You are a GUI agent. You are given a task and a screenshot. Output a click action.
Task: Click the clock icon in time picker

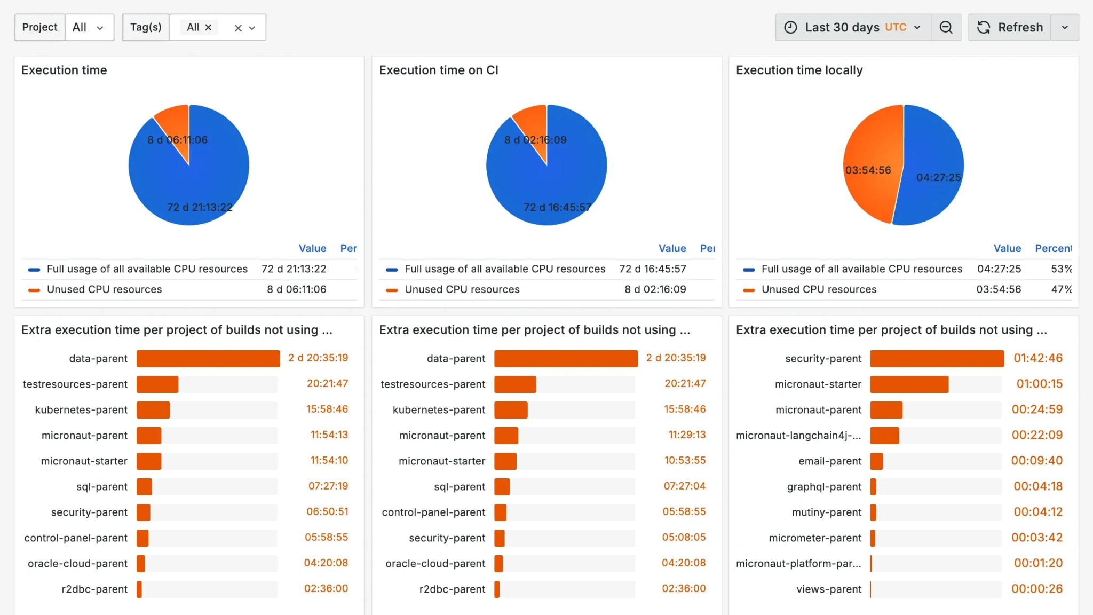coord(790,27)
